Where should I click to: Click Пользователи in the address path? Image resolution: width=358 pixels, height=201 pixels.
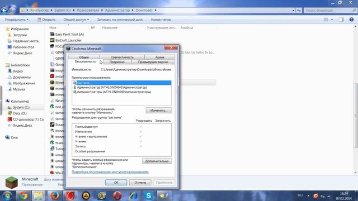[x=88, y=10]
